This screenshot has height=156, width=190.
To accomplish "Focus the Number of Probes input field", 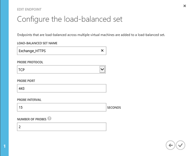I will coord(62,127).
